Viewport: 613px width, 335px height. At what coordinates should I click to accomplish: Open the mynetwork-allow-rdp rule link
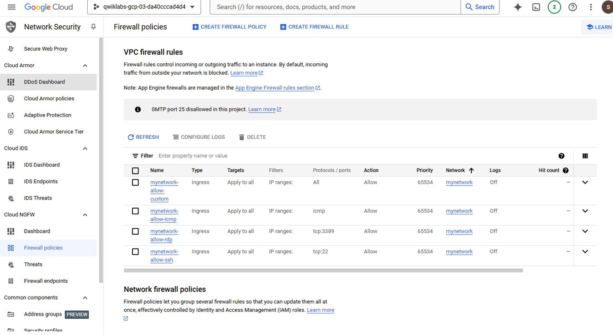164,235
